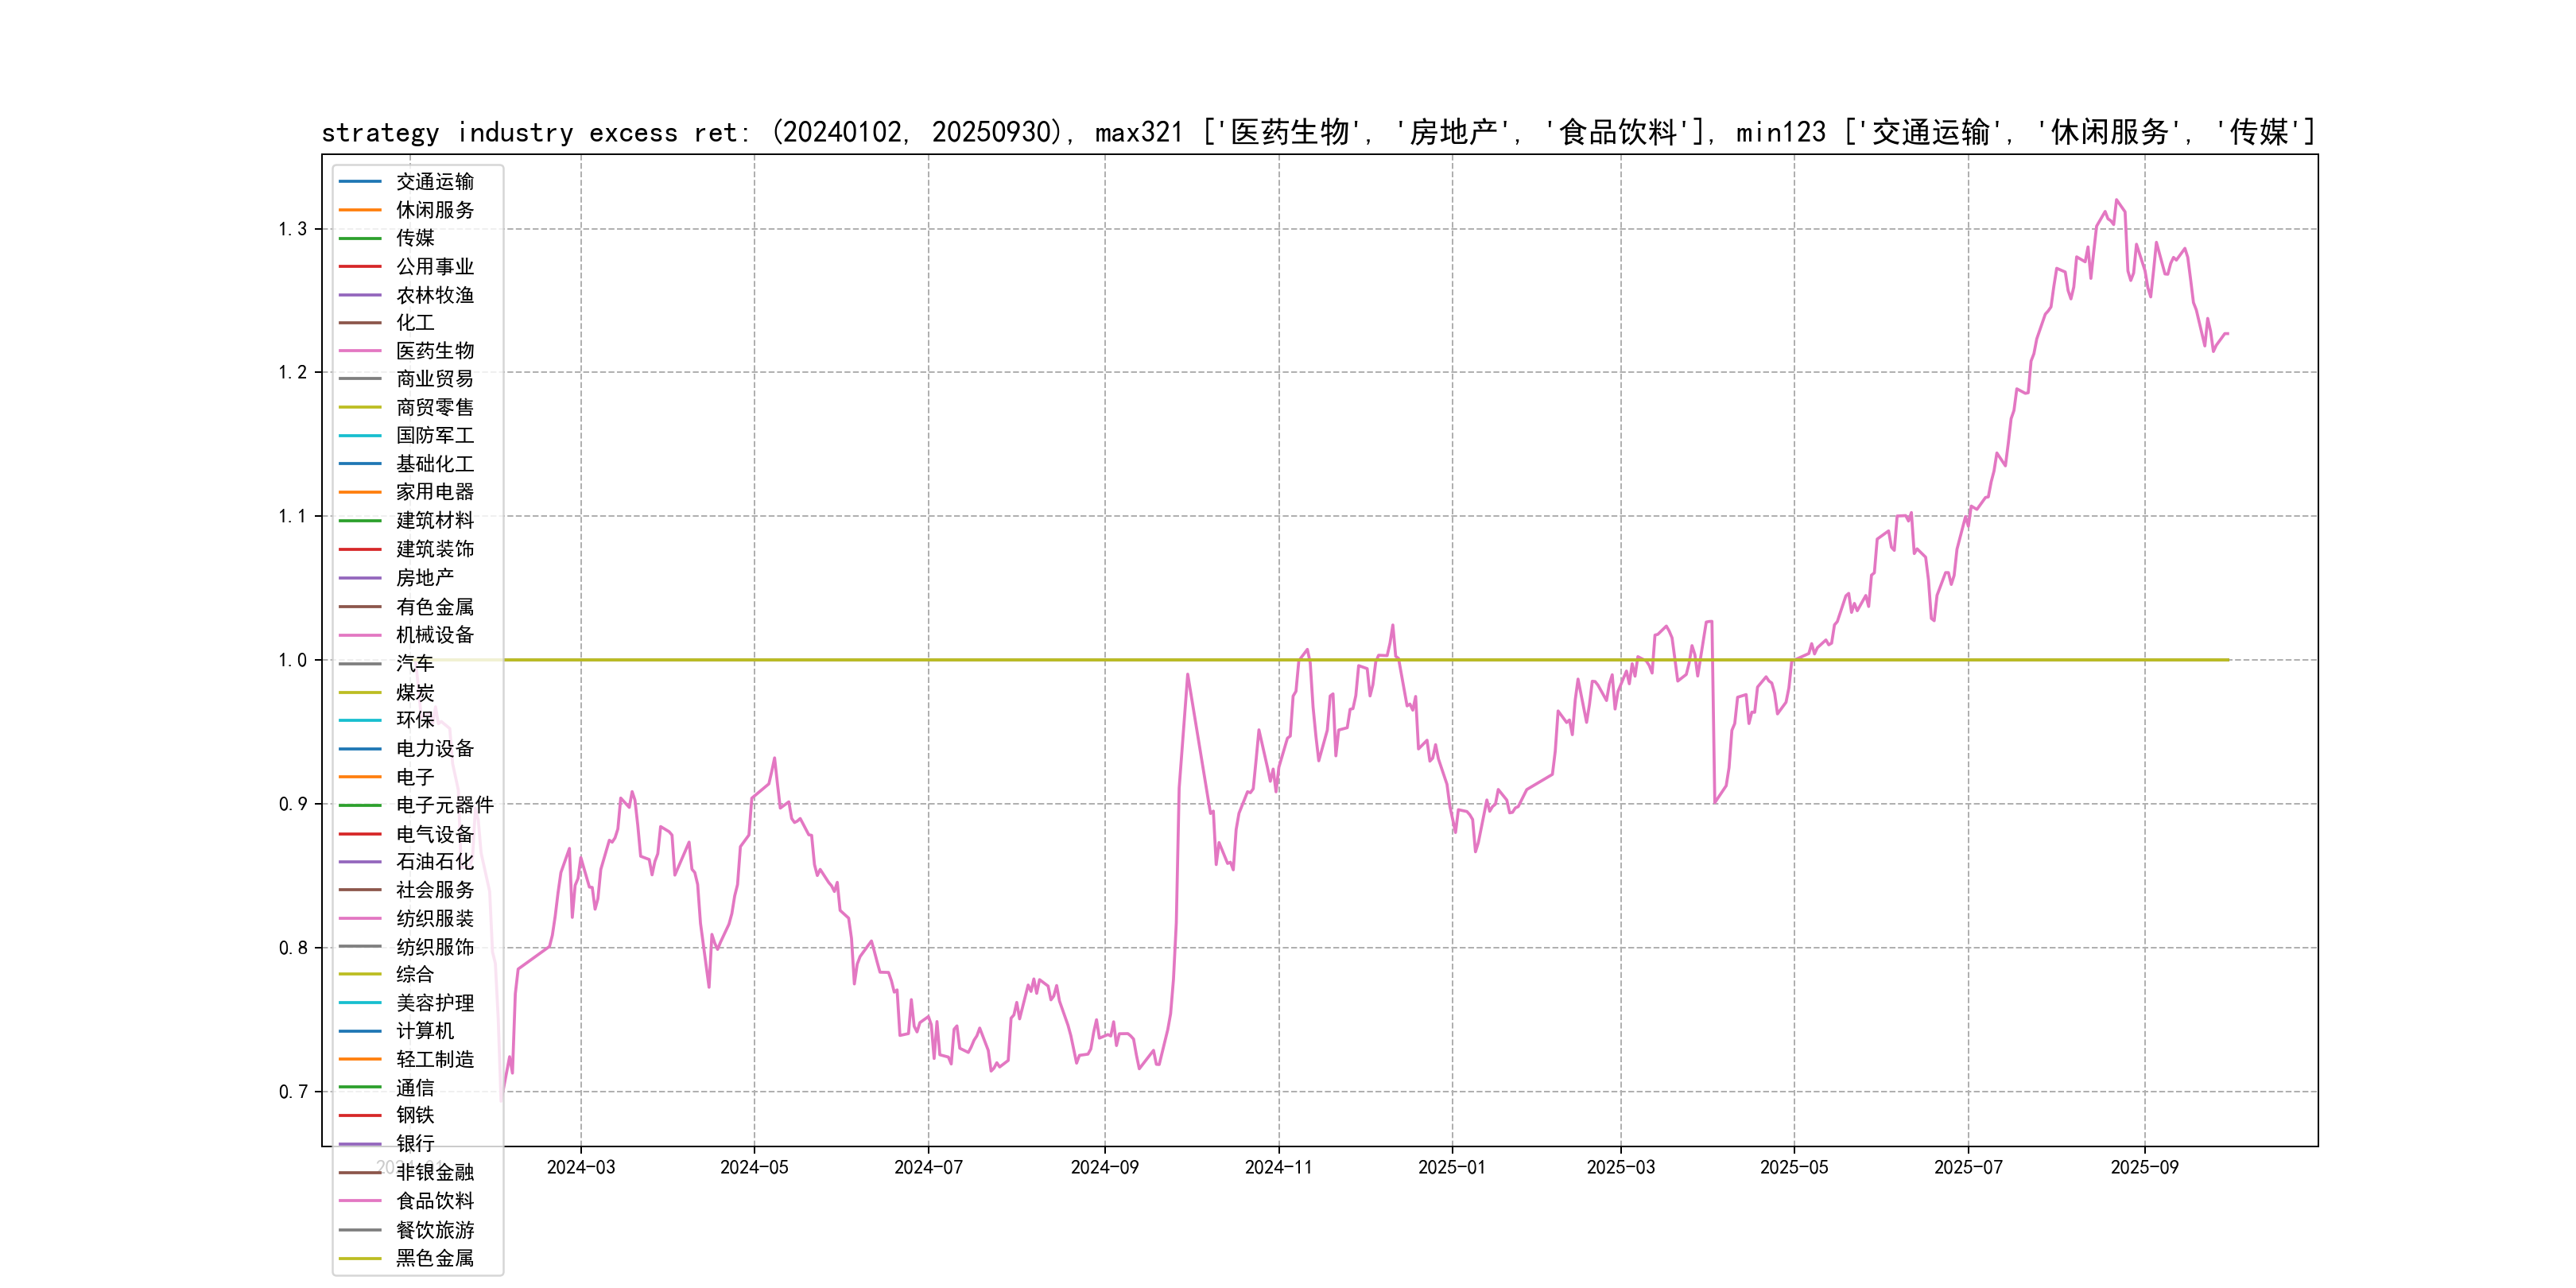Image resolution: width=2576 pixels, height=1288 pixels.
Task: Click the 电子元器件 legend entry
Action: (444, 805)
